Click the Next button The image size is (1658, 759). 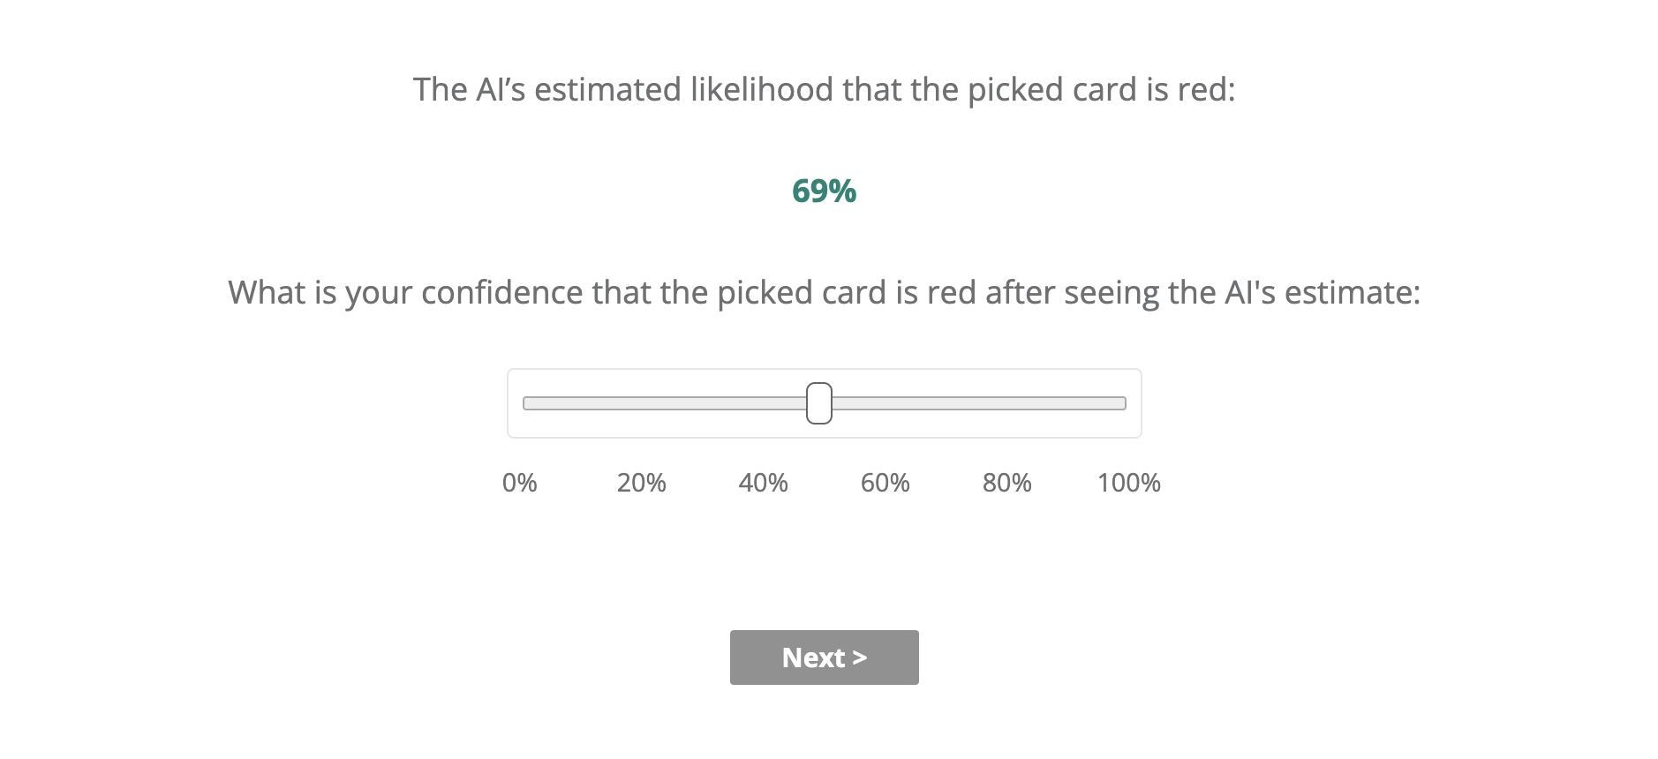[x=824, y=658]
